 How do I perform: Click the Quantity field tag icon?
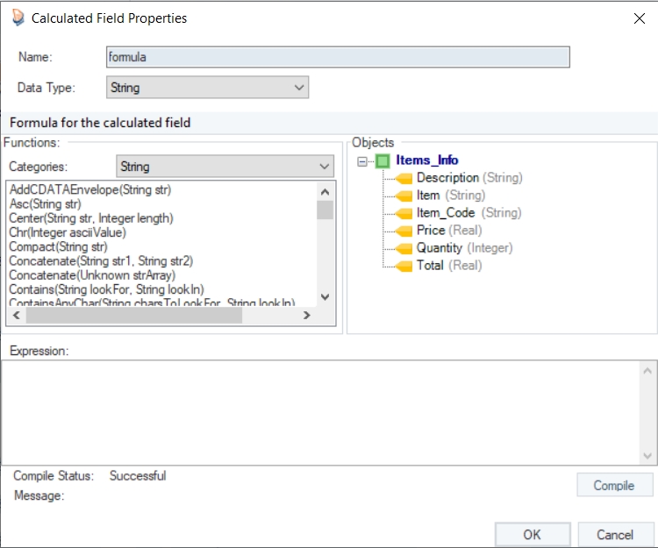tap(404, 248)
